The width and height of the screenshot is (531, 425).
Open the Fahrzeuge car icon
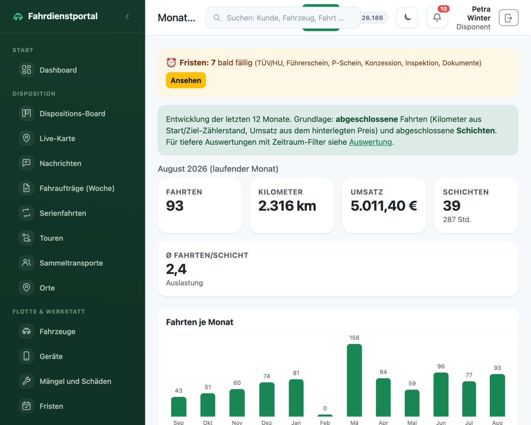point(27,331)
